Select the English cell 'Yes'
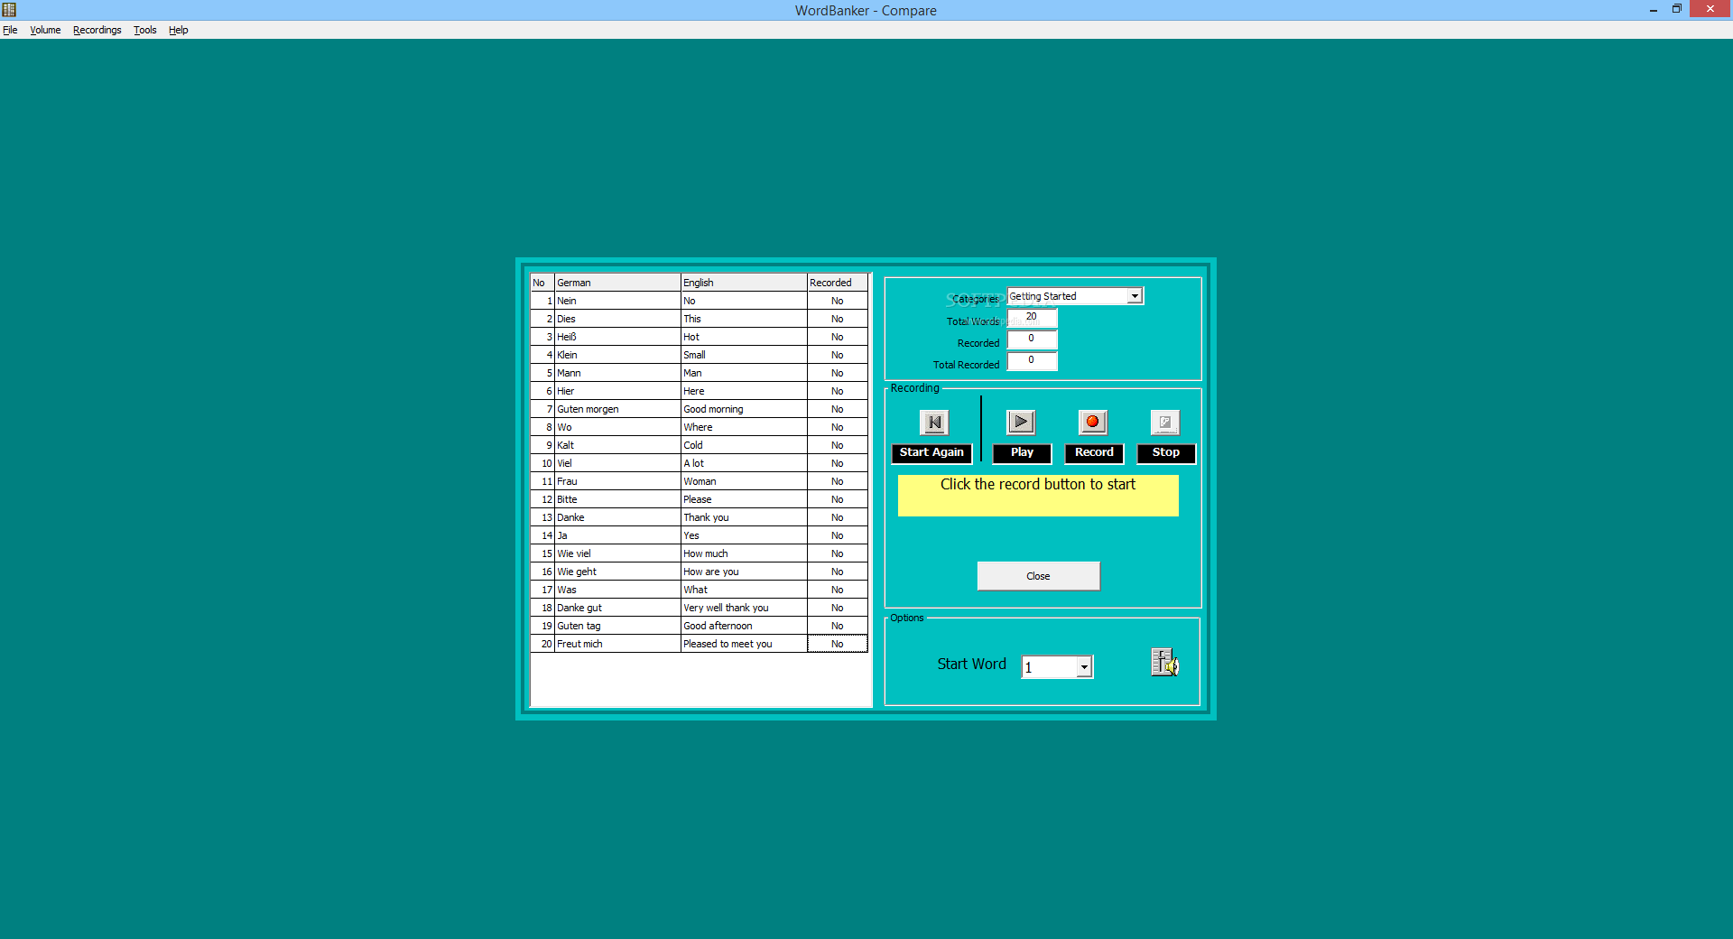The image size is (1733, 939). tap(744, 535)
